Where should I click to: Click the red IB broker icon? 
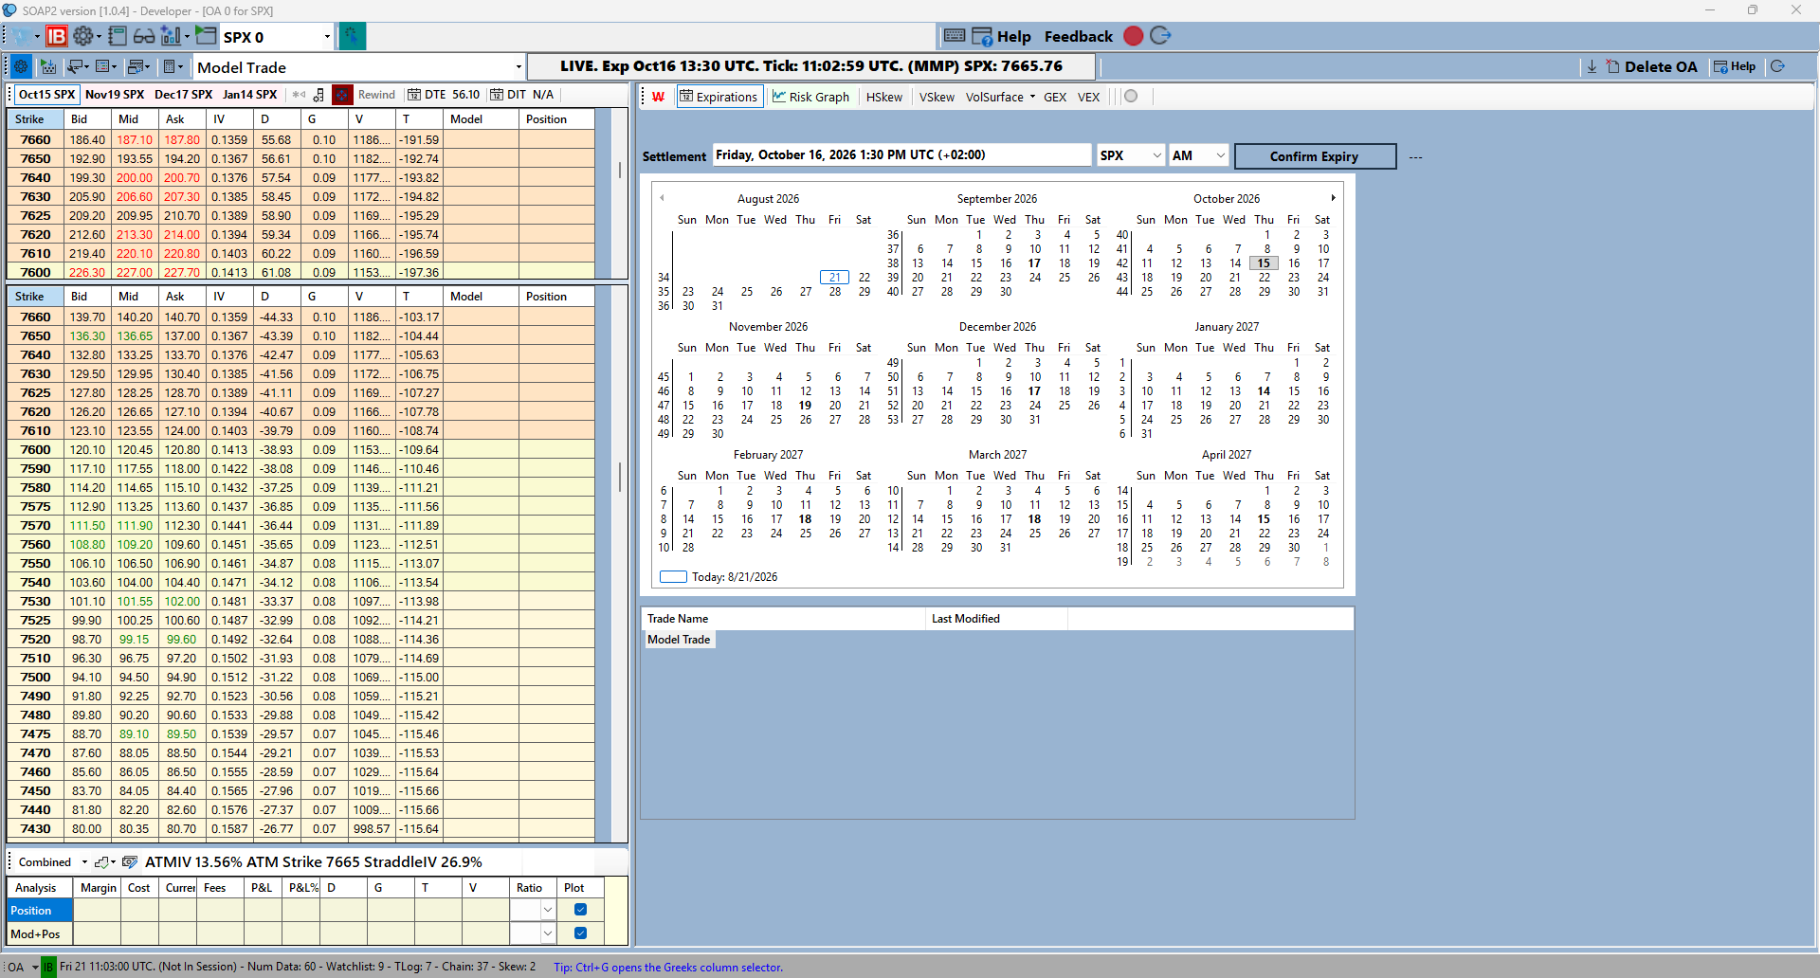pyautogui.click(x=57, y=37)
